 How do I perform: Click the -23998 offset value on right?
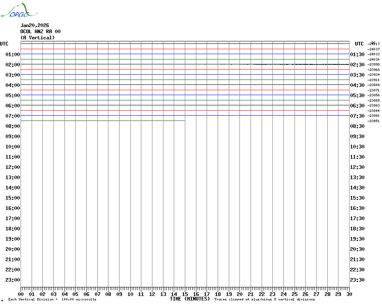(374, 65)
